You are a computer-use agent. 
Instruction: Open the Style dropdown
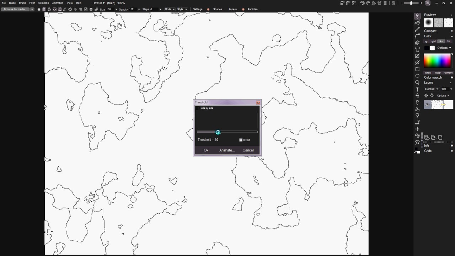click(182, 9)
